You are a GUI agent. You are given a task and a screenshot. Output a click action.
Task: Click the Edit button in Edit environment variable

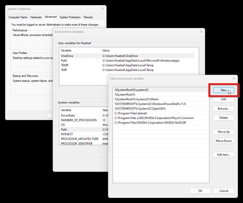pos(224,99)
